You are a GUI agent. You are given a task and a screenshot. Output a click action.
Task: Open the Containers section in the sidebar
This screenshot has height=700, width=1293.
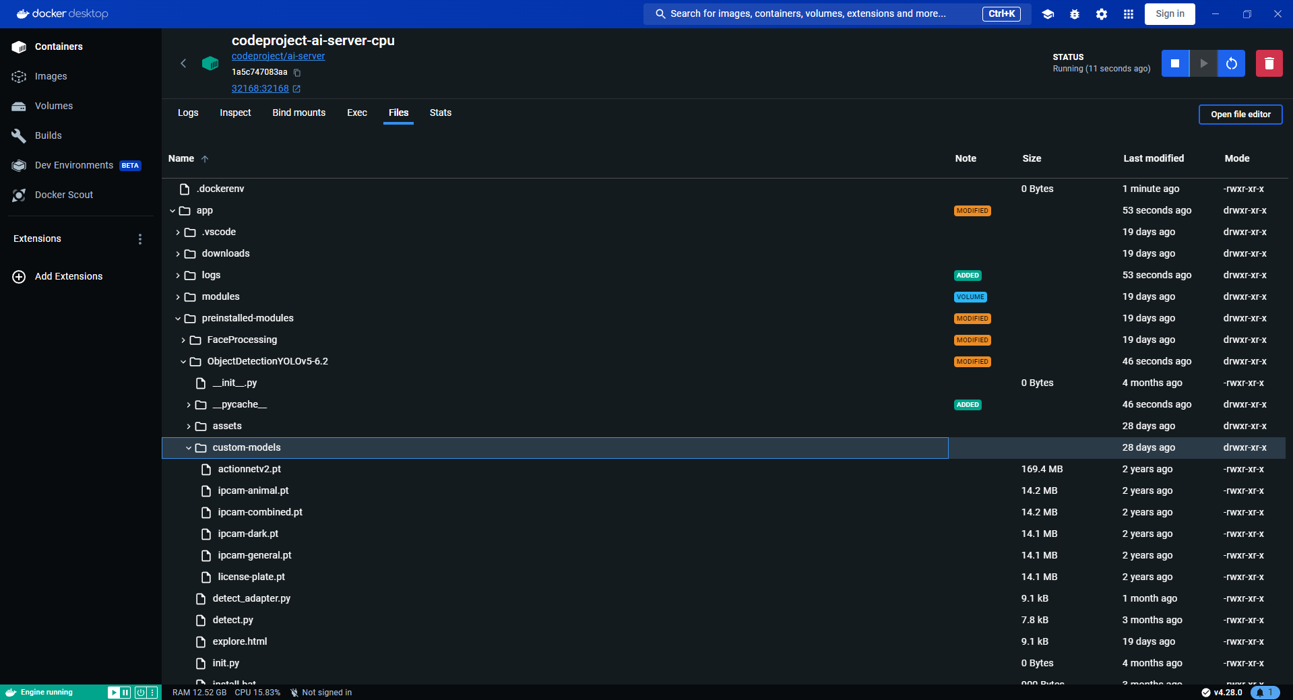pyautogui.click(x=59, y=46)
